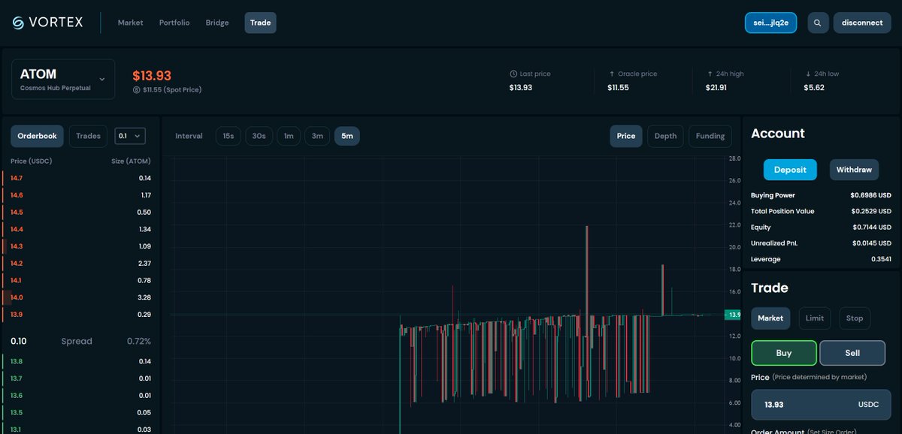Click the Equity value $0.7144 USD
Screen dimensions: 902x434
[870, 227]
